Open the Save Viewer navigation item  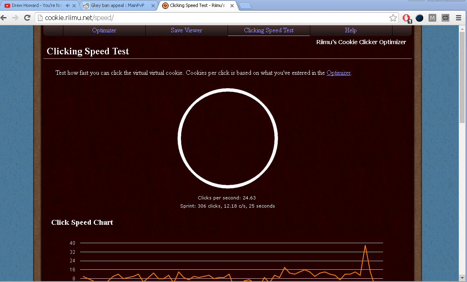coord(187,30)
